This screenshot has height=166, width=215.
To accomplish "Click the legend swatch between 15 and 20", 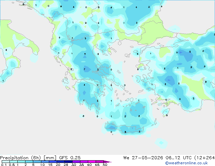I will (x=53, y=162).
